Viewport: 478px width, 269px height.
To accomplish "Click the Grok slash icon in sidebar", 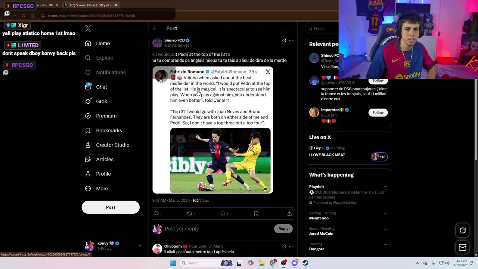I will (88, 101).
